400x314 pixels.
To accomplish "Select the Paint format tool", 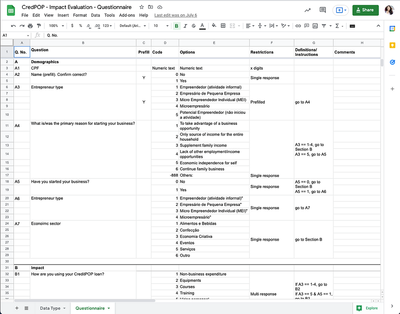I will click(x=39, y=26).
